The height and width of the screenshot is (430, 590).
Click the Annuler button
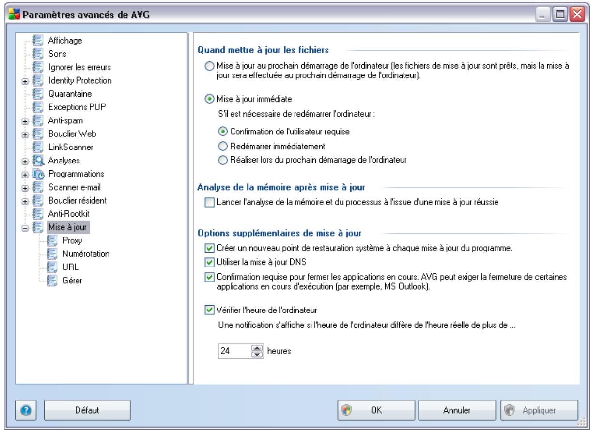point(457,410)
